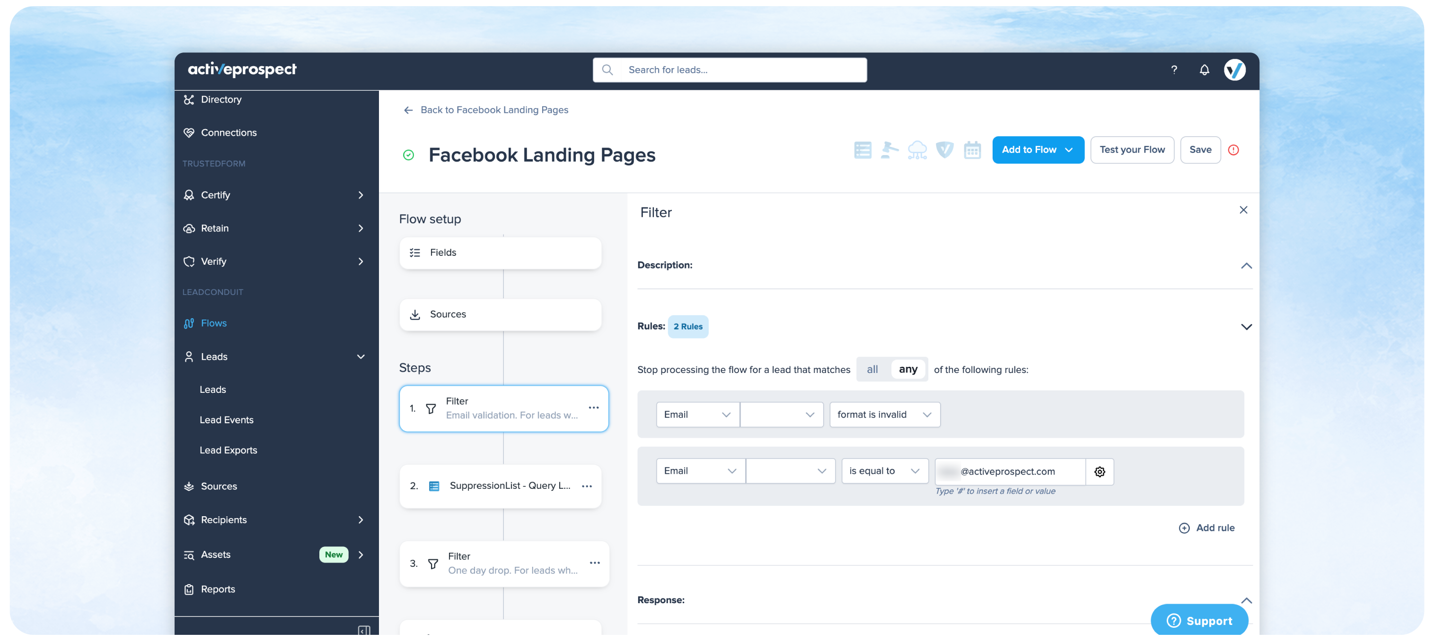Screen dimensions: 1434x641
Task: Expand the Retain menu
Action: (x=361, y=228)
